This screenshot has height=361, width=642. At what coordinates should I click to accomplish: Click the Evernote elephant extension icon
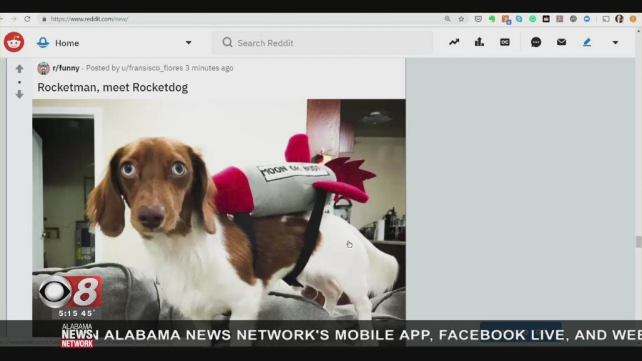point(492,19)
